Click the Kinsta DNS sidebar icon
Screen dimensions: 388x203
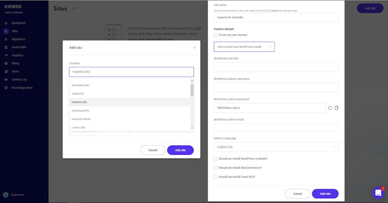coord(6,47)
